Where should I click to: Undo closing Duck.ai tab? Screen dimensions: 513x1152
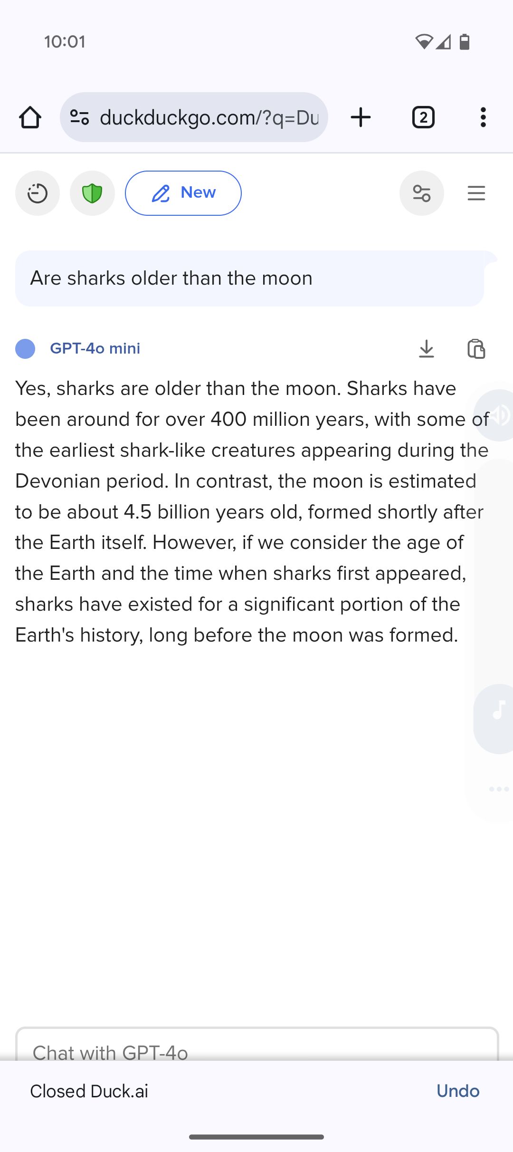click(458, 1091)
